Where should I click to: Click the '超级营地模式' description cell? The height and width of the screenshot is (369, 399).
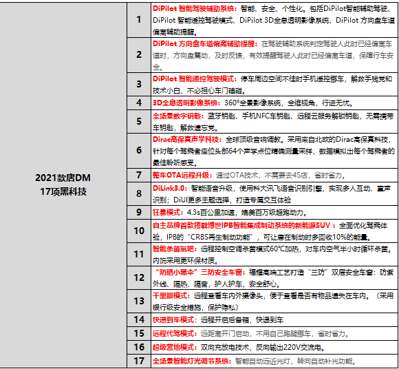point(274,347)
